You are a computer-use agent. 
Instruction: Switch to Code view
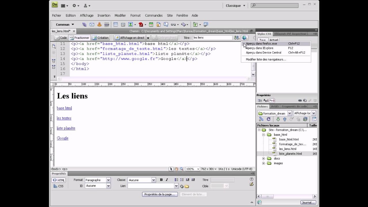pyautogui.click(x=61, y=38)
